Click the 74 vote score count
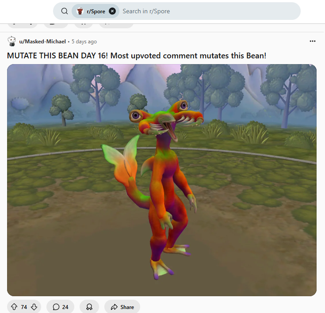325x313 pixels. 24,307
